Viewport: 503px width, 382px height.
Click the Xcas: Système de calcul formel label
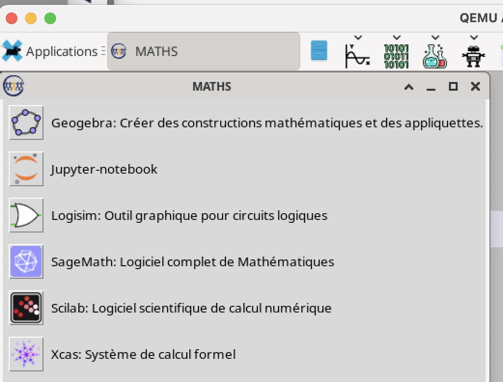[143, 355]
